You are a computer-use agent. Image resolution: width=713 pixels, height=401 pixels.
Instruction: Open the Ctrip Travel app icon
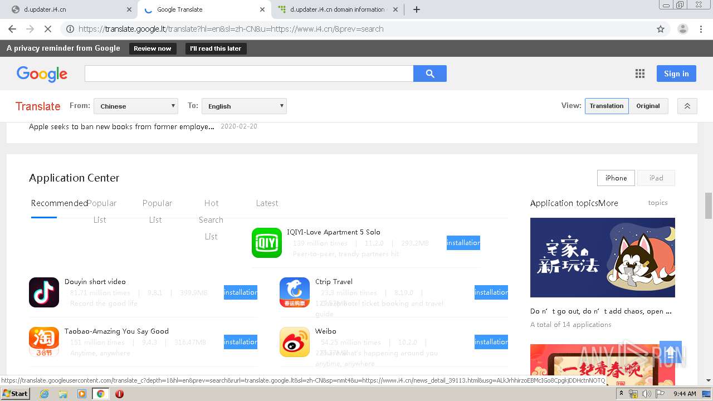(295, 292)
